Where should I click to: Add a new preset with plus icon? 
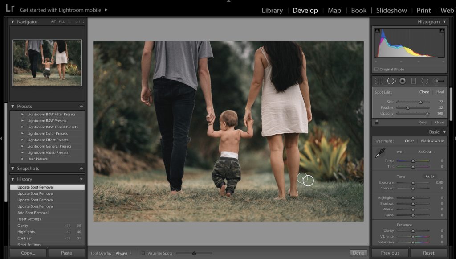pyautogui.click(x=81, y=106)
